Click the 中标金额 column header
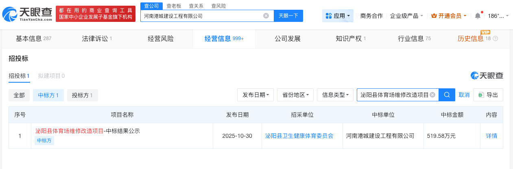This screenshot has height=169, width=513. [x=452, y=115]
